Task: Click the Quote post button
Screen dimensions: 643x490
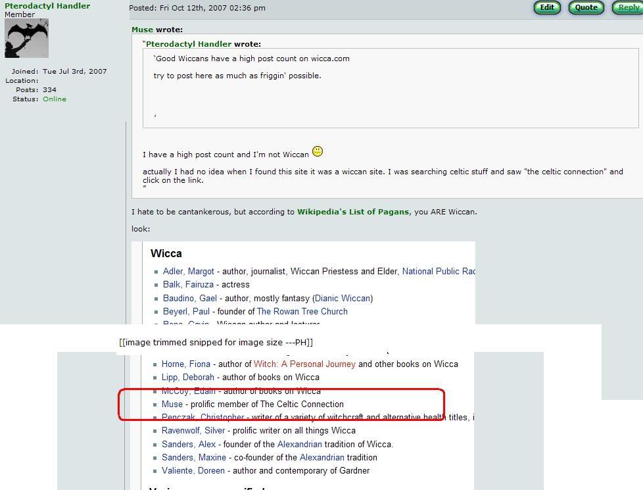Action: [586, 7]
